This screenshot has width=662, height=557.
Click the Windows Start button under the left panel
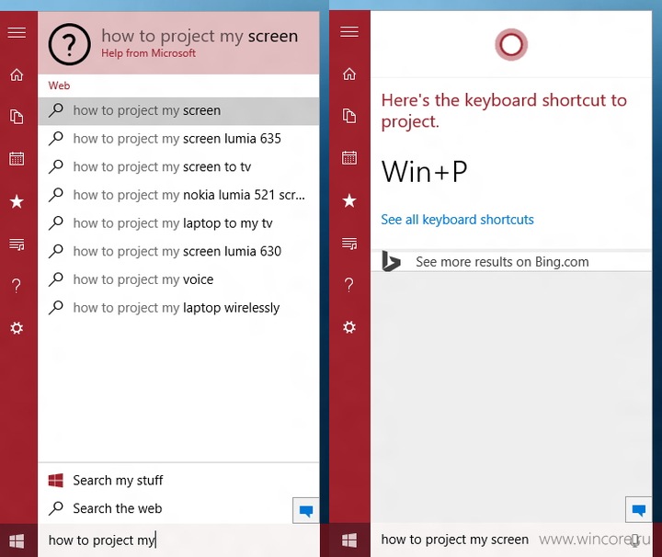point(17,541)
